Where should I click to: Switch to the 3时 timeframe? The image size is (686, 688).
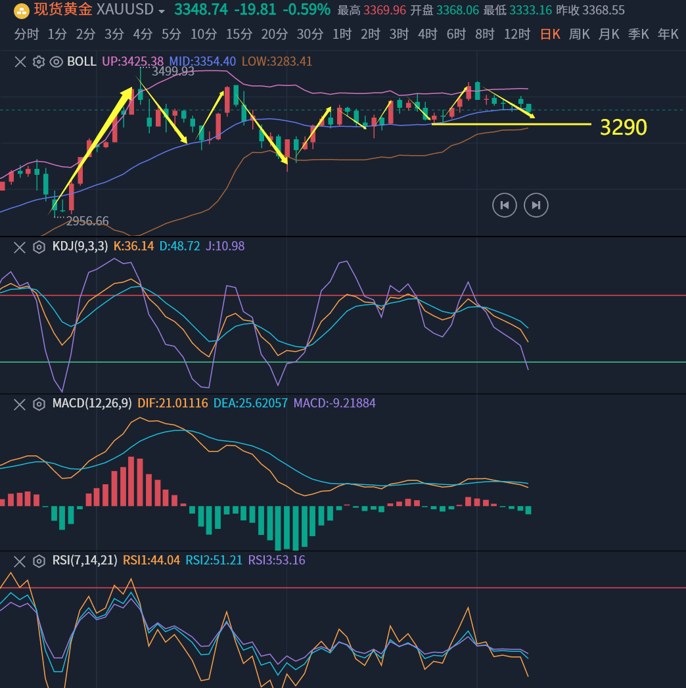pos(399,34)
